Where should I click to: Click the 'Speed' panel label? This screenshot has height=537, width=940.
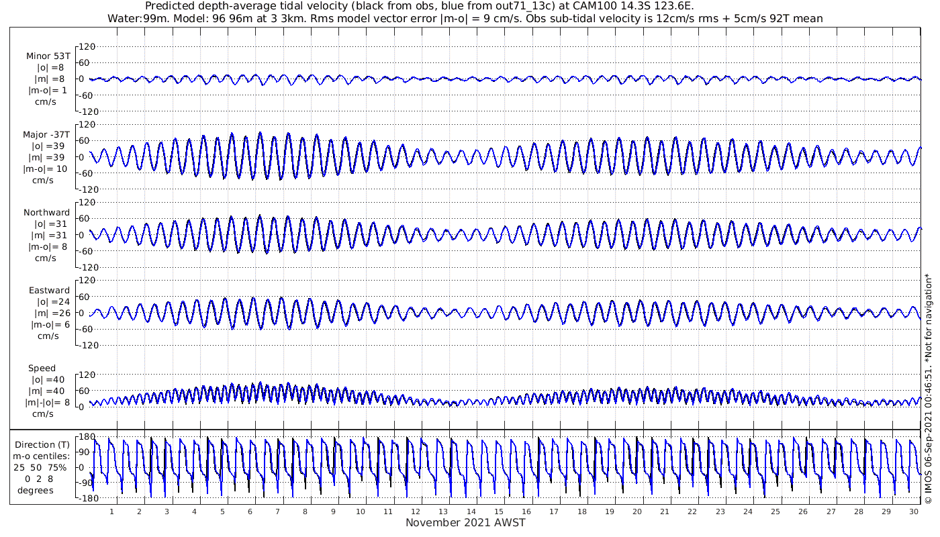[x=42, y=369]
